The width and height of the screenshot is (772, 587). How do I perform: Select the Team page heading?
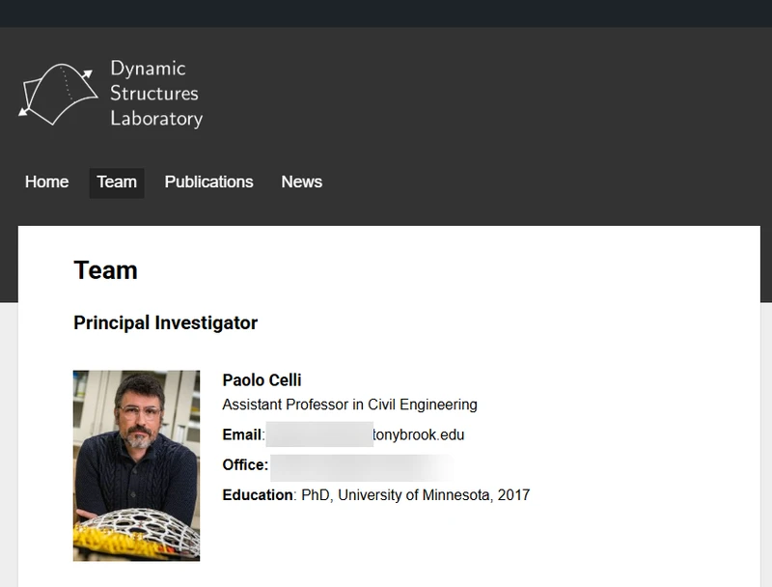coord(105,270)
